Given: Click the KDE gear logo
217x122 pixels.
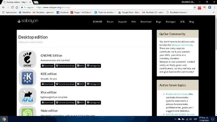Looking at the screenshot, I should 27,78.
